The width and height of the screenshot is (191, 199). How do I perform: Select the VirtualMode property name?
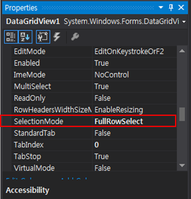[x=34, y=168]
